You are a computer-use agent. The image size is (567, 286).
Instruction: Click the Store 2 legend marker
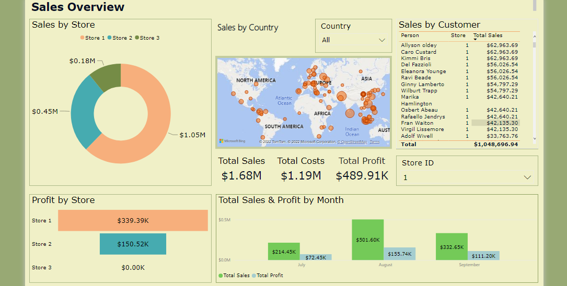tap(110, 38)
